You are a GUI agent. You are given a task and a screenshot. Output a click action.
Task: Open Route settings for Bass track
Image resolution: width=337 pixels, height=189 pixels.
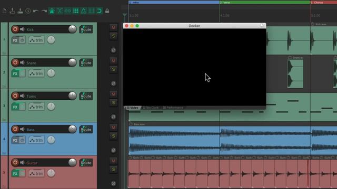tap(86, 130)
